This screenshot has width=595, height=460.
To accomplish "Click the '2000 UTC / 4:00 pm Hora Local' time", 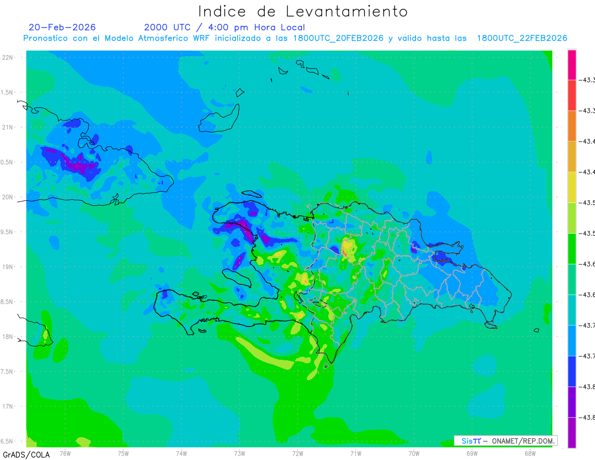I will (x=225, y=27).
